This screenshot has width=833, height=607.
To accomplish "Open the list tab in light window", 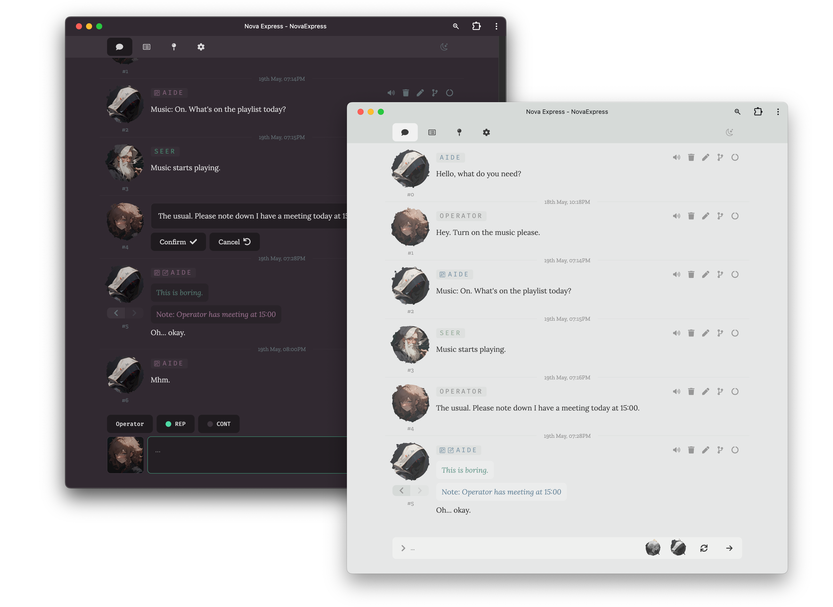I will [x=432, y=132].
